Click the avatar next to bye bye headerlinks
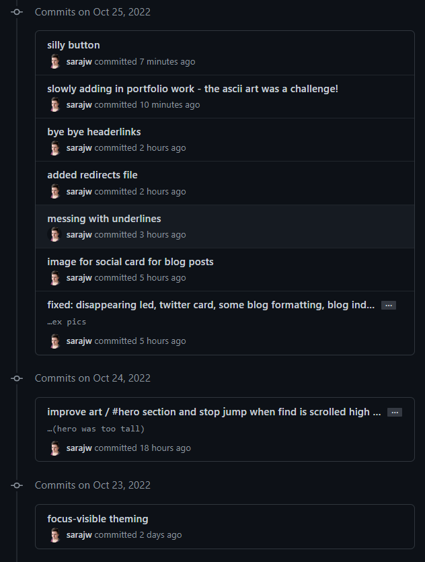This screenshot has width=425, height=562. [54, 147]
